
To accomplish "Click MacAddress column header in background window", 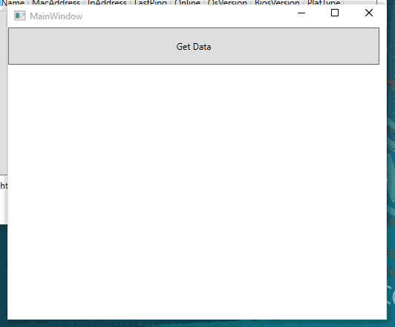I will 56,2.
